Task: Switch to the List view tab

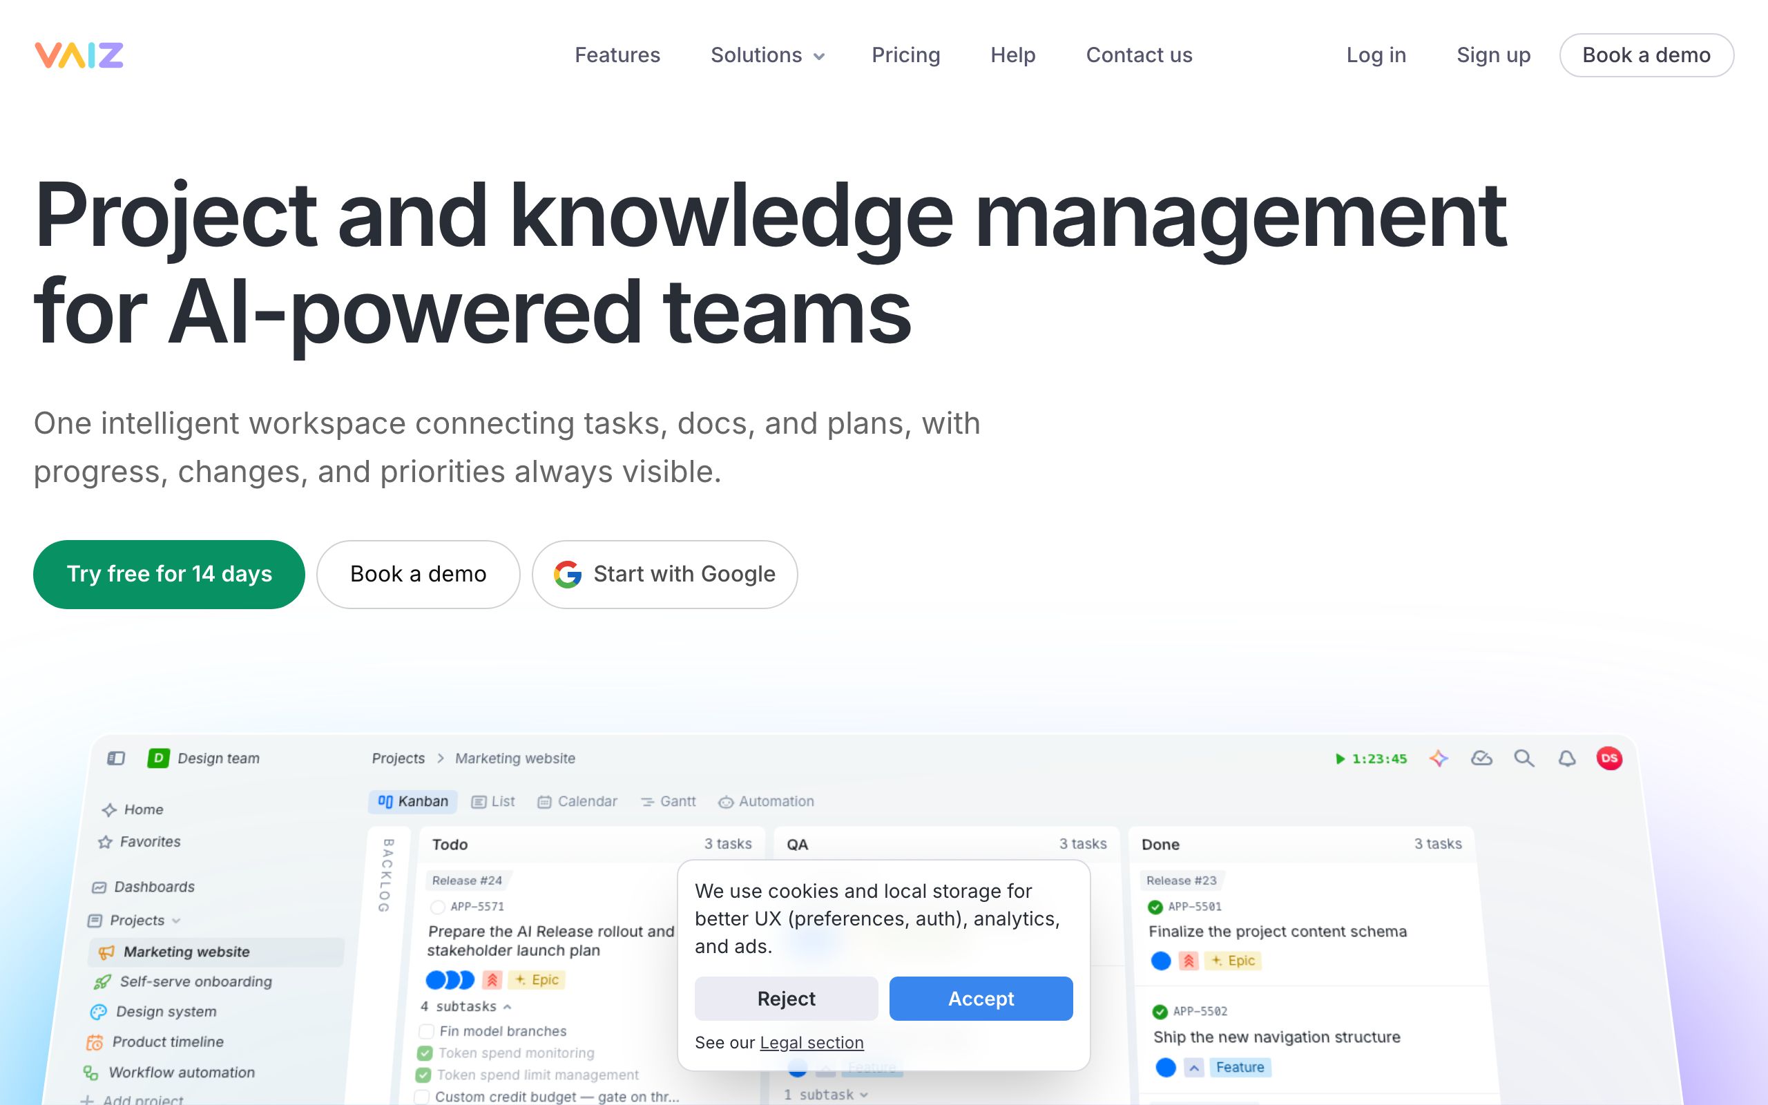Action: click(x=493, y=802)
